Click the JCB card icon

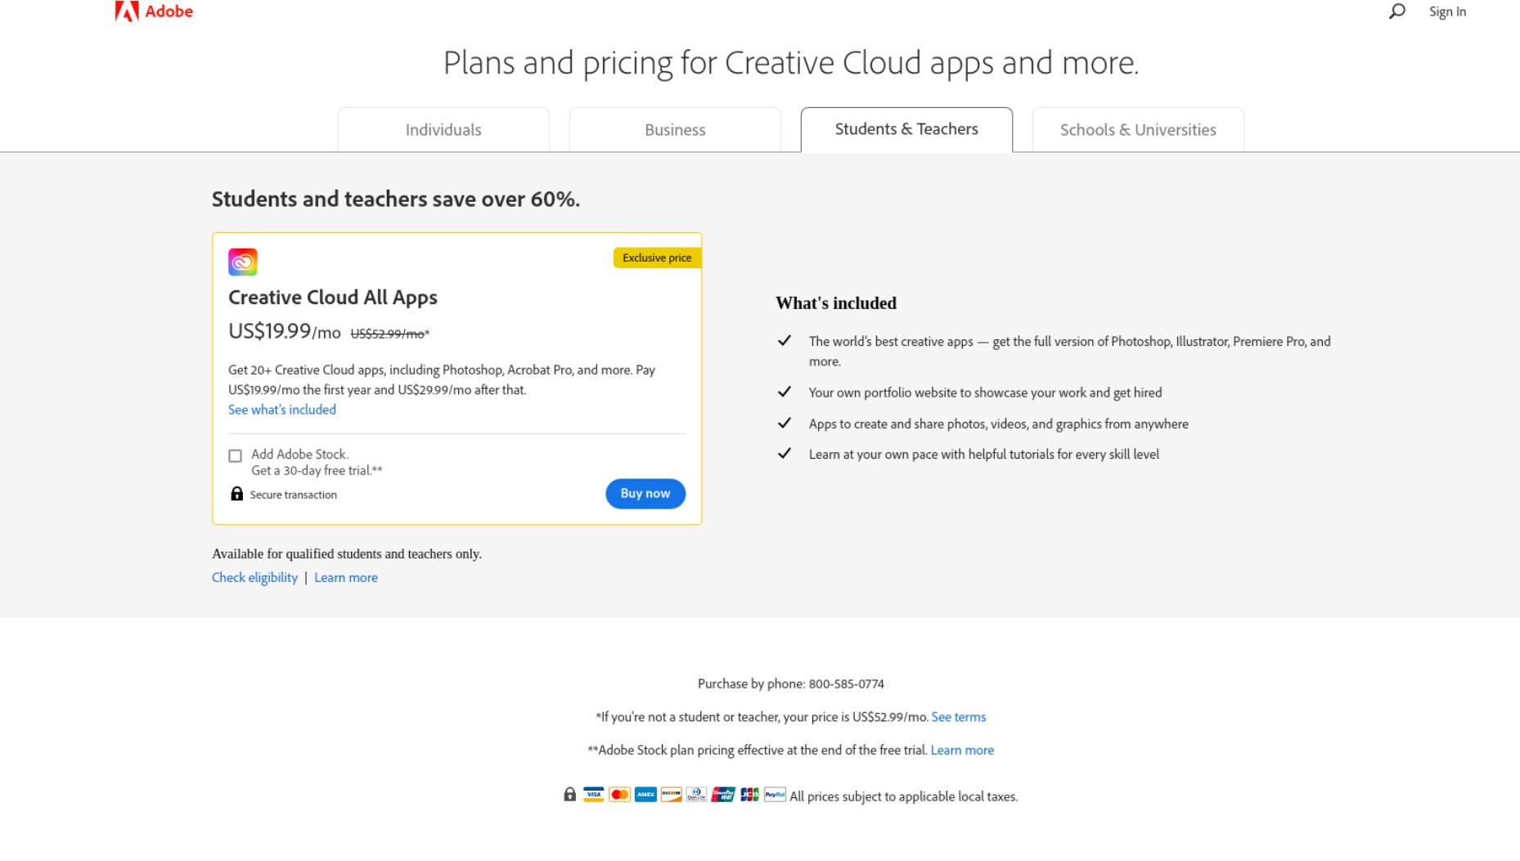point(749,795)
